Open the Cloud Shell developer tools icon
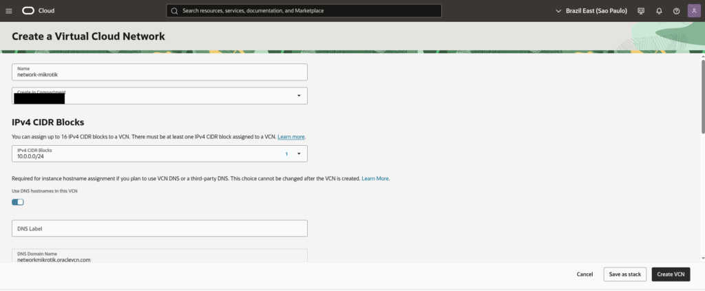 pos(641,11)
